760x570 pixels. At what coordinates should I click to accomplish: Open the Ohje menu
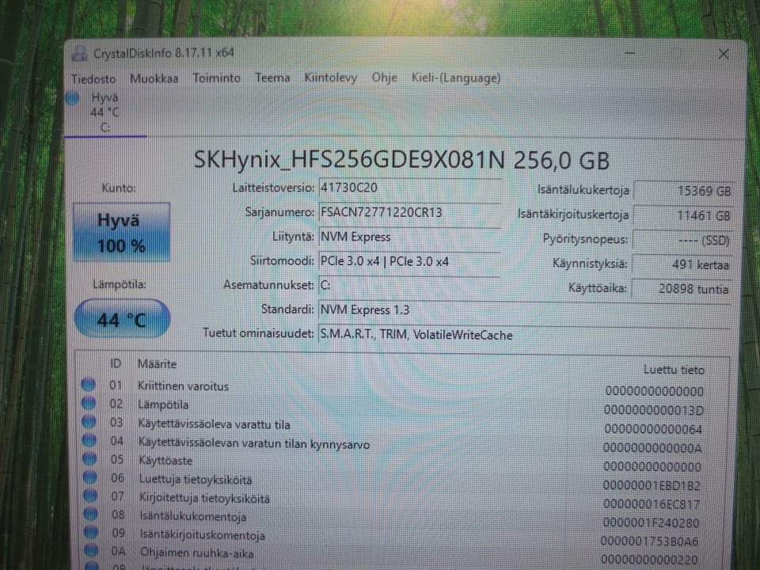(385, 78)
